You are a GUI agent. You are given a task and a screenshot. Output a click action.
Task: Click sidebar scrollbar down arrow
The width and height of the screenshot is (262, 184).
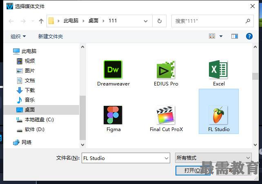pos(82,145)
